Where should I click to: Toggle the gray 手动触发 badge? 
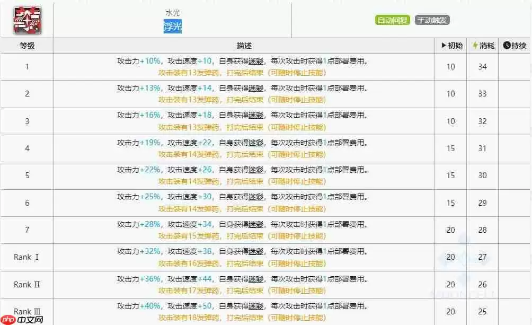tap(433, 20)
